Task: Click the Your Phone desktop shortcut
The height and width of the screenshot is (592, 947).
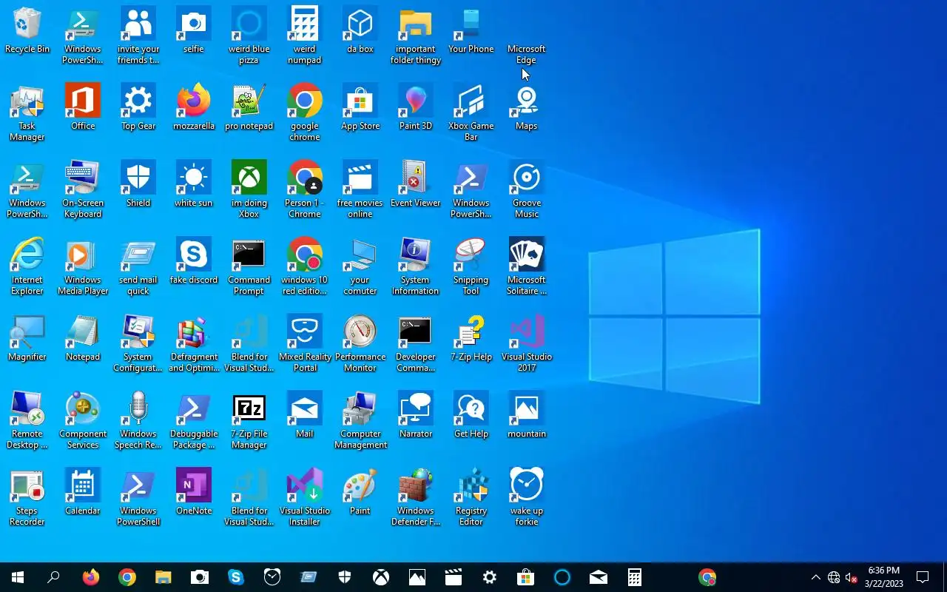Action: (471, 30)
